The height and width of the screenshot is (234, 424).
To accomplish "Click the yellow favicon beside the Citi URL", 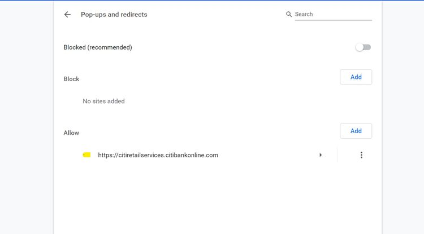I will click(86, 155).
